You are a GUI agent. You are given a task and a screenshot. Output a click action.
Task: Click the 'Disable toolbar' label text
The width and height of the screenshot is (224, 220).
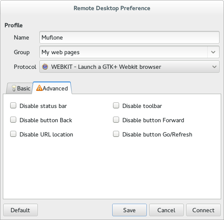[x=142, y=106]
